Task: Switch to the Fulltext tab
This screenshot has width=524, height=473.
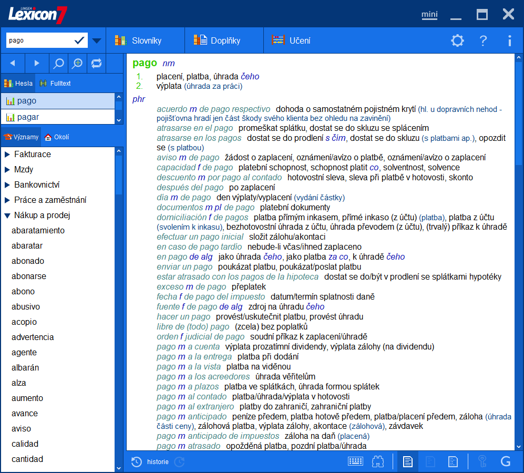Action: (x=55, y=83)
